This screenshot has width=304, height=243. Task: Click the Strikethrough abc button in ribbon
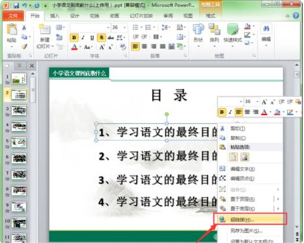coord(111,38)
